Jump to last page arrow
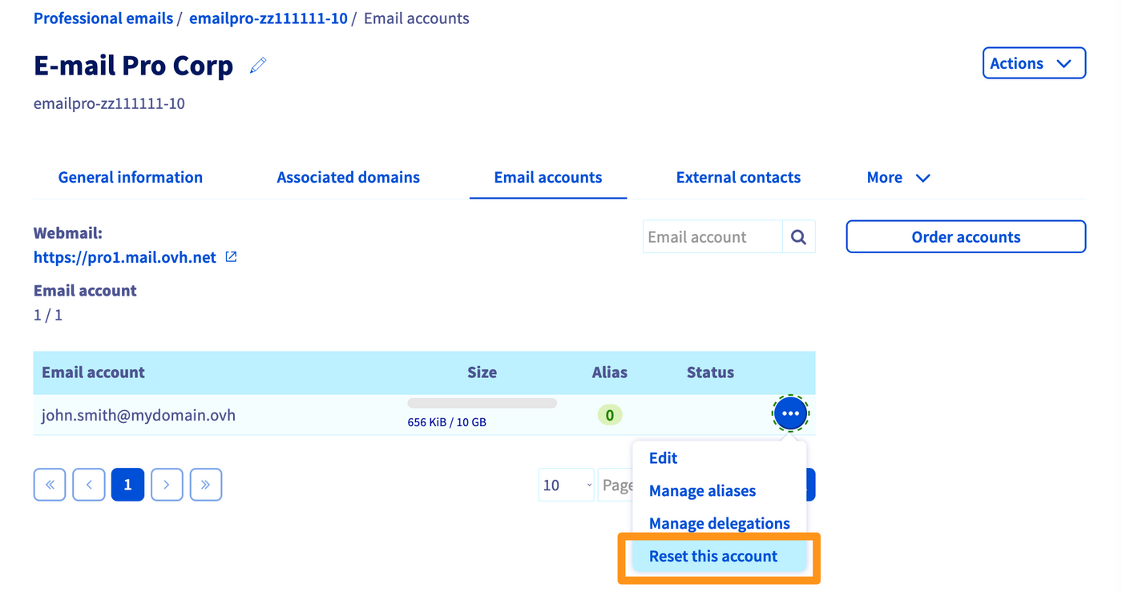1122x592 pixels. (x=206, y=485)
